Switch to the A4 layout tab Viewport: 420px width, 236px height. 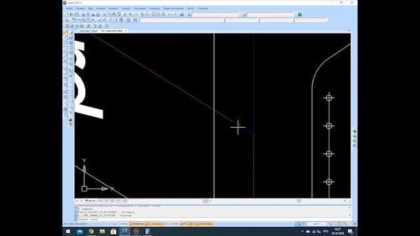click(100, 201)
